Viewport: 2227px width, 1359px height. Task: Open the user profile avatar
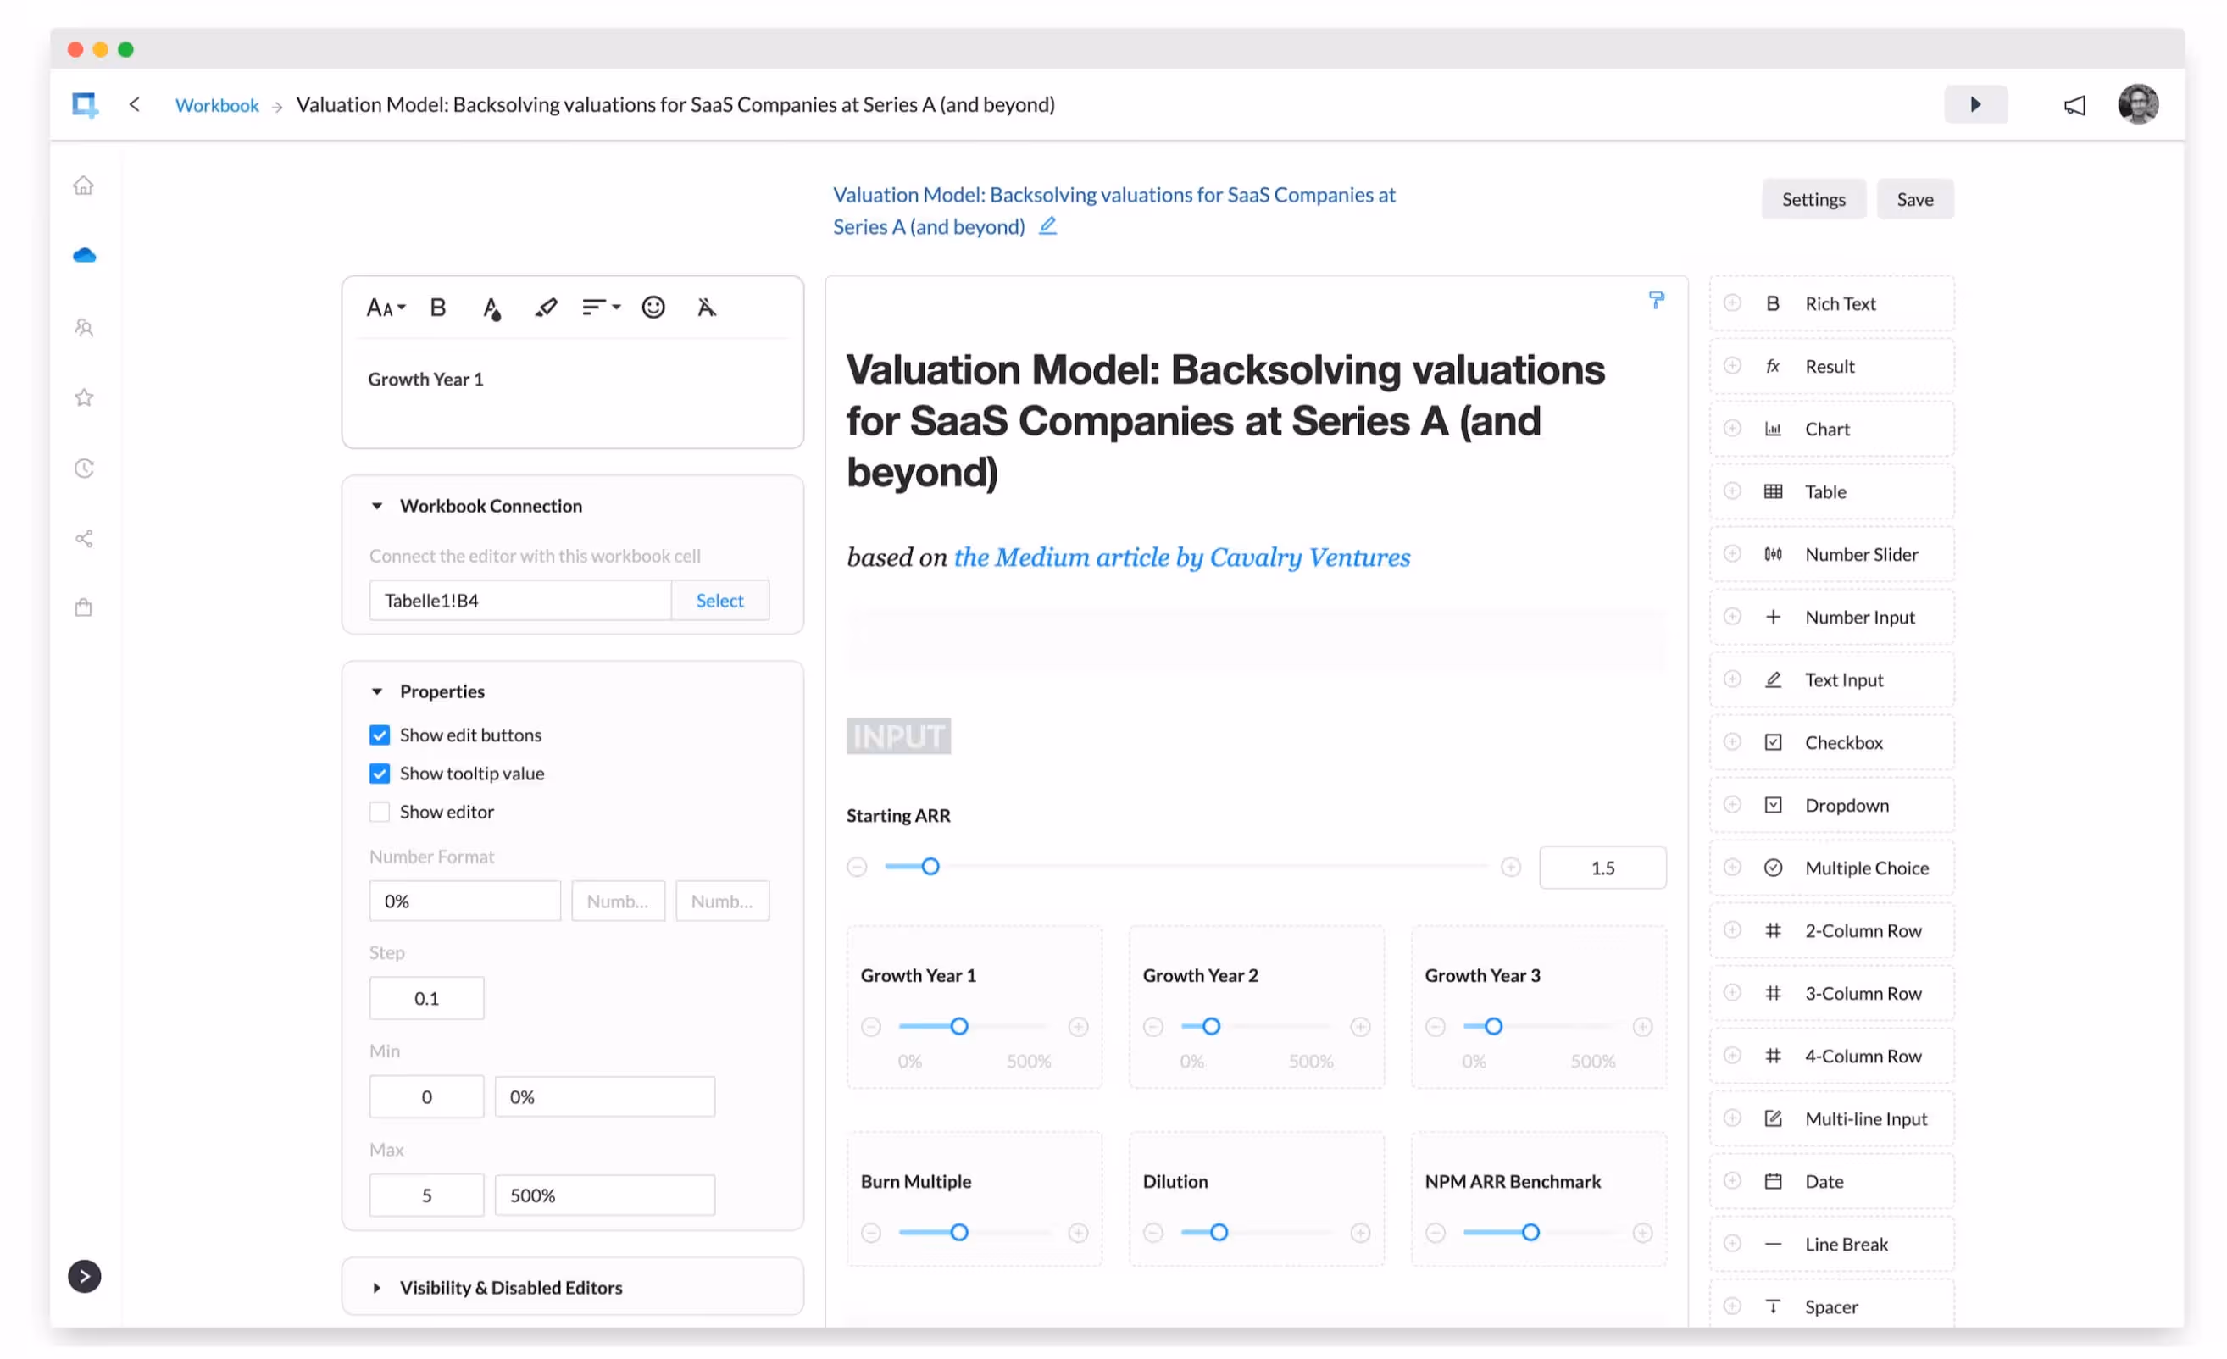pos(2138,105)
